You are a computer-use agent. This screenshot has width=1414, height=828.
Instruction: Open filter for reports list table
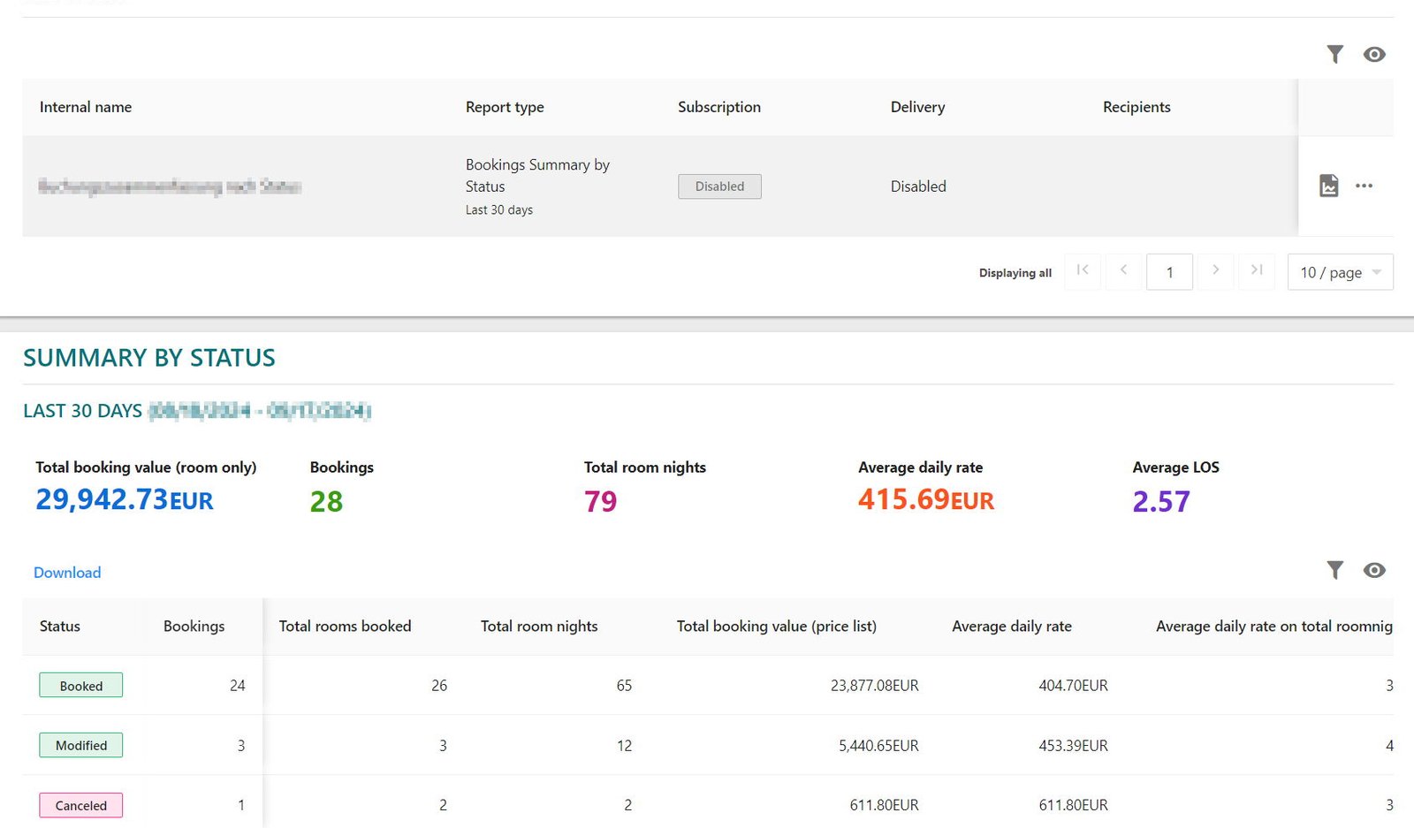point(1334,54)
